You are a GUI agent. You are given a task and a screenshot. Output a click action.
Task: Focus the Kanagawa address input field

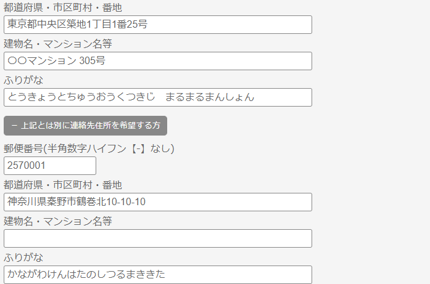157,202
